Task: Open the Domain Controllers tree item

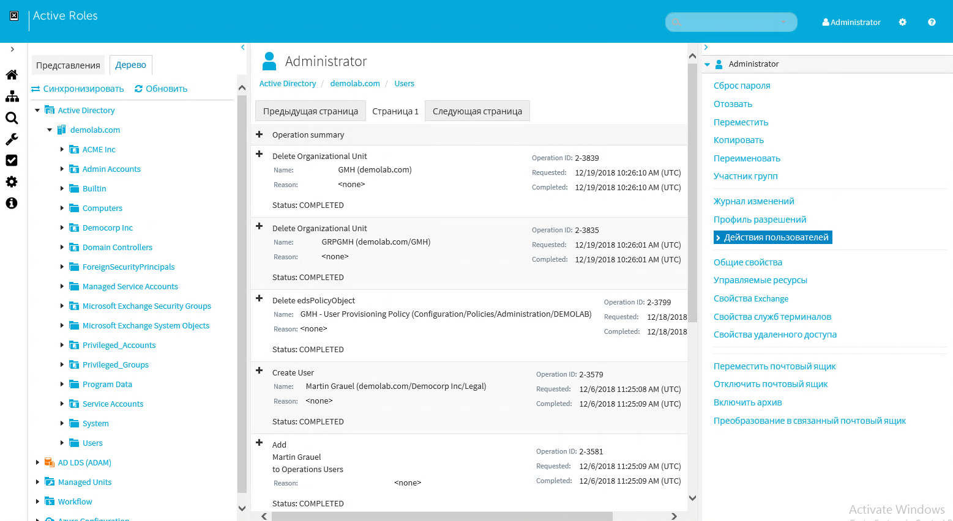Action: (x=118, y=247)
